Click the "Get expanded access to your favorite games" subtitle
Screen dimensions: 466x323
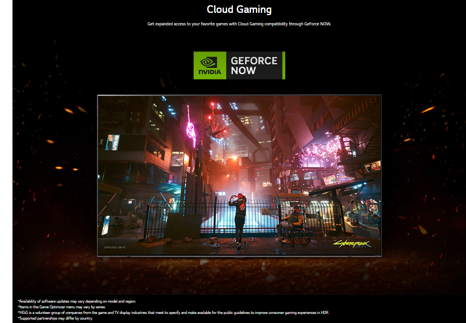[239, 24]
